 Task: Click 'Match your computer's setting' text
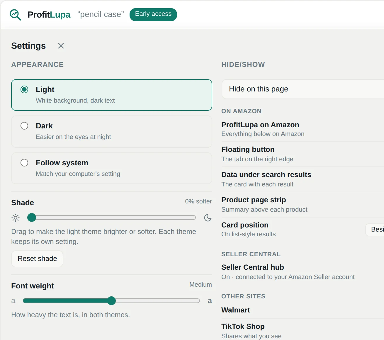78,174
